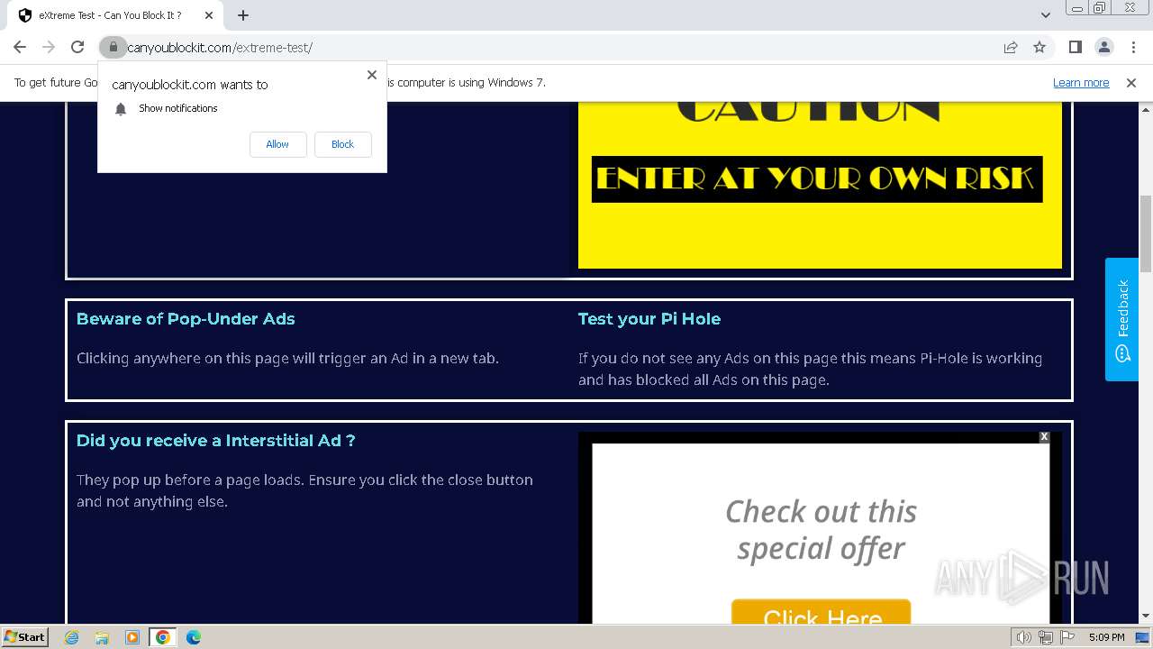Click the Show desktop button
1153x649 pixels.
[1144, 637]
